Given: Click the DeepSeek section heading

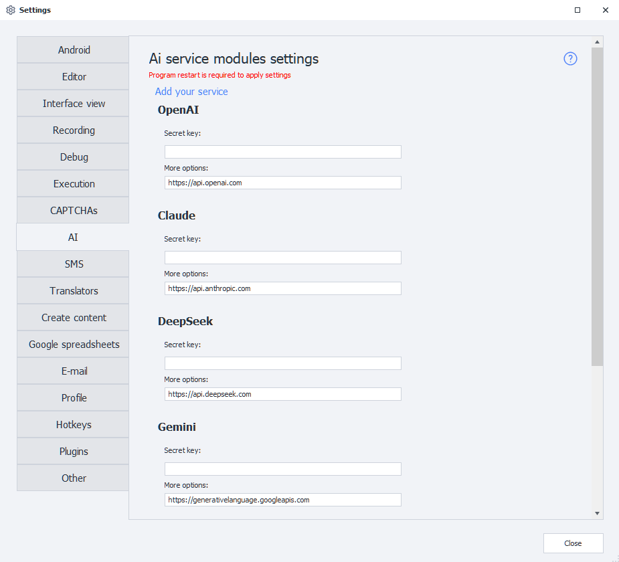Looking at the screenshot, I should 185,321.
